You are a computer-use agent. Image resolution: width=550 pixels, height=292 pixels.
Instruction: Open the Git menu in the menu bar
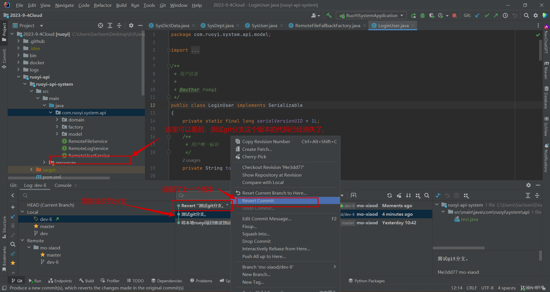163,5
